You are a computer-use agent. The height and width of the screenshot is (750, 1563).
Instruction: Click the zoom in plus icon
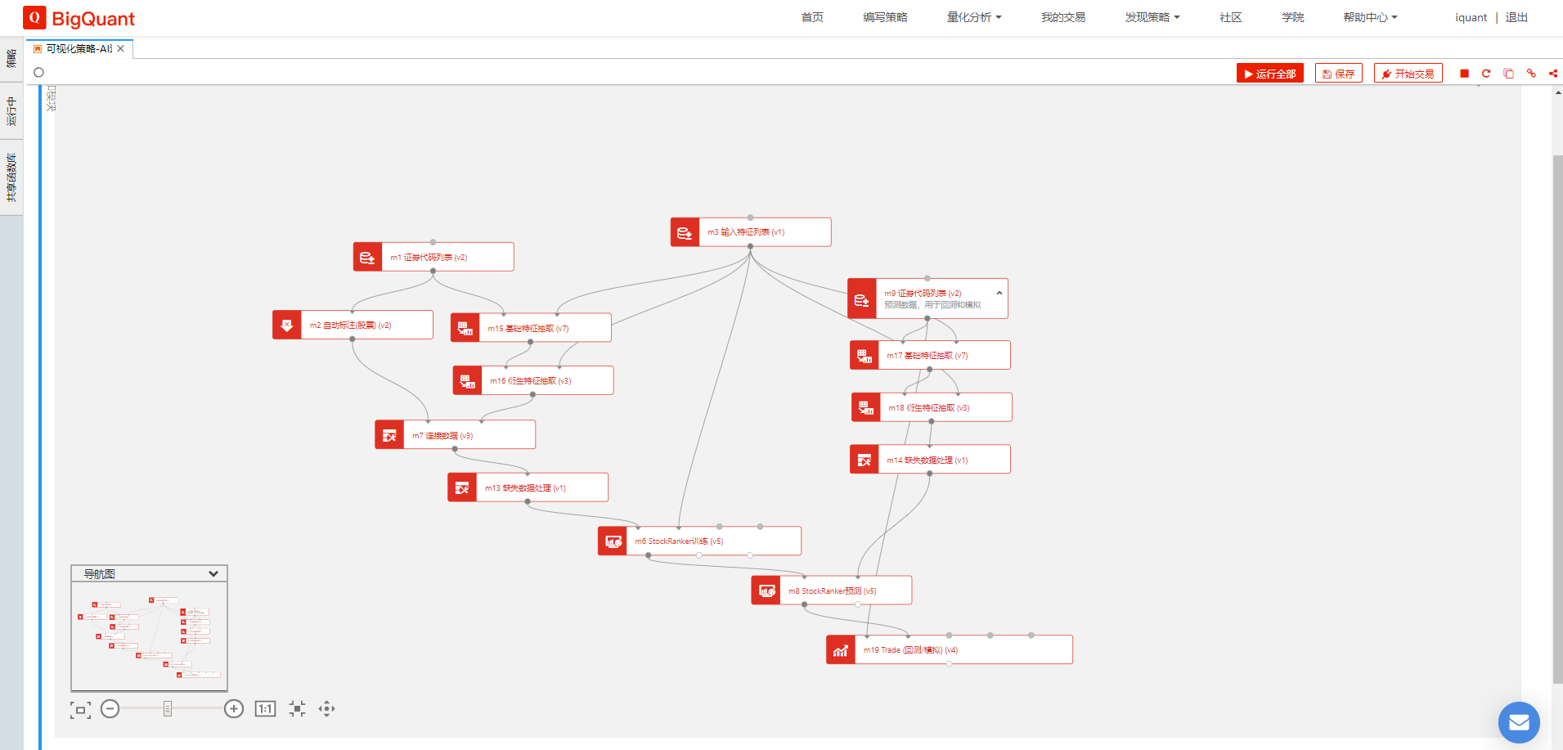[234, 709]
